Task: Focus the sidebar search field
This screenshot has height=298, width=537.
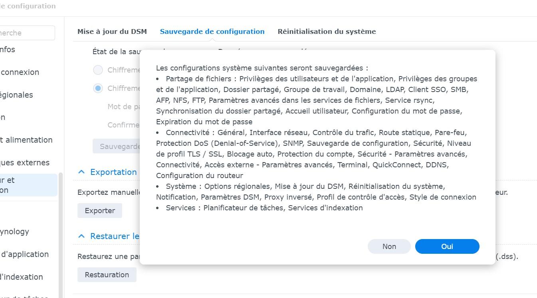Action: tap(27, 33)
